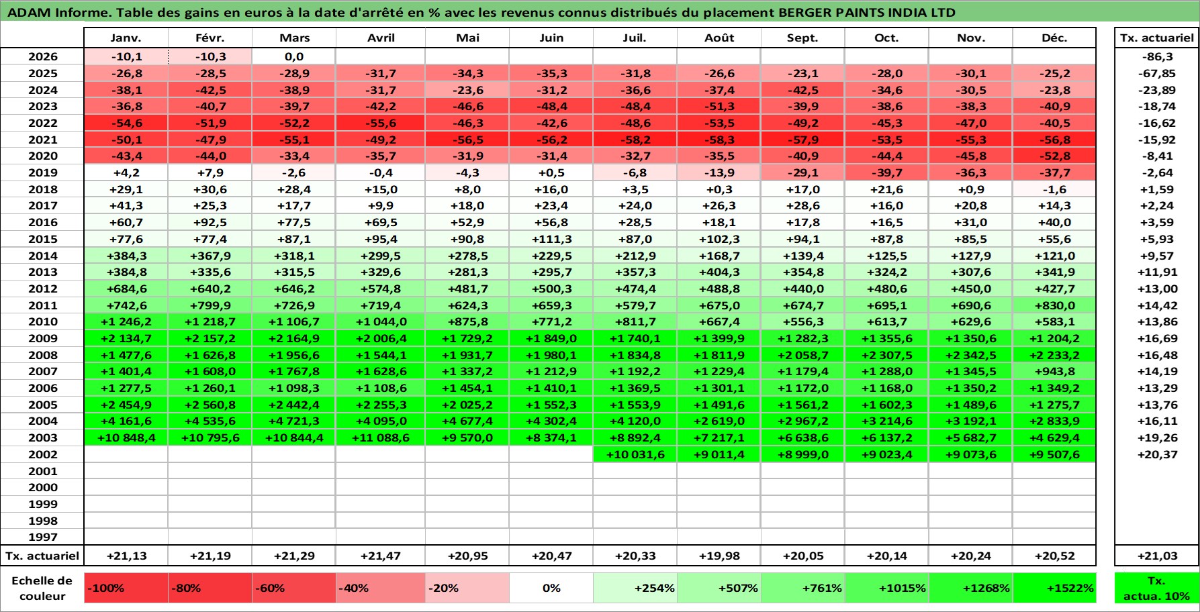The width and height of the screenshot is (1200, 612).
Task: Select the cell showing +404,3
Action: click(719, 272)
